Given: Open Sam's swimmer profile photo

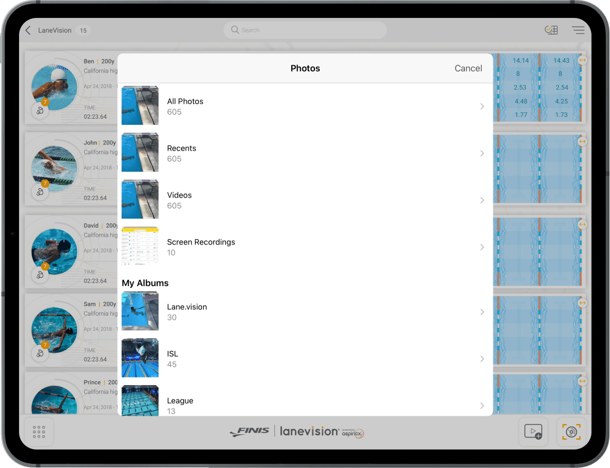Looking at the screenshot, I should pyautogui.click(x=54, y=330).
